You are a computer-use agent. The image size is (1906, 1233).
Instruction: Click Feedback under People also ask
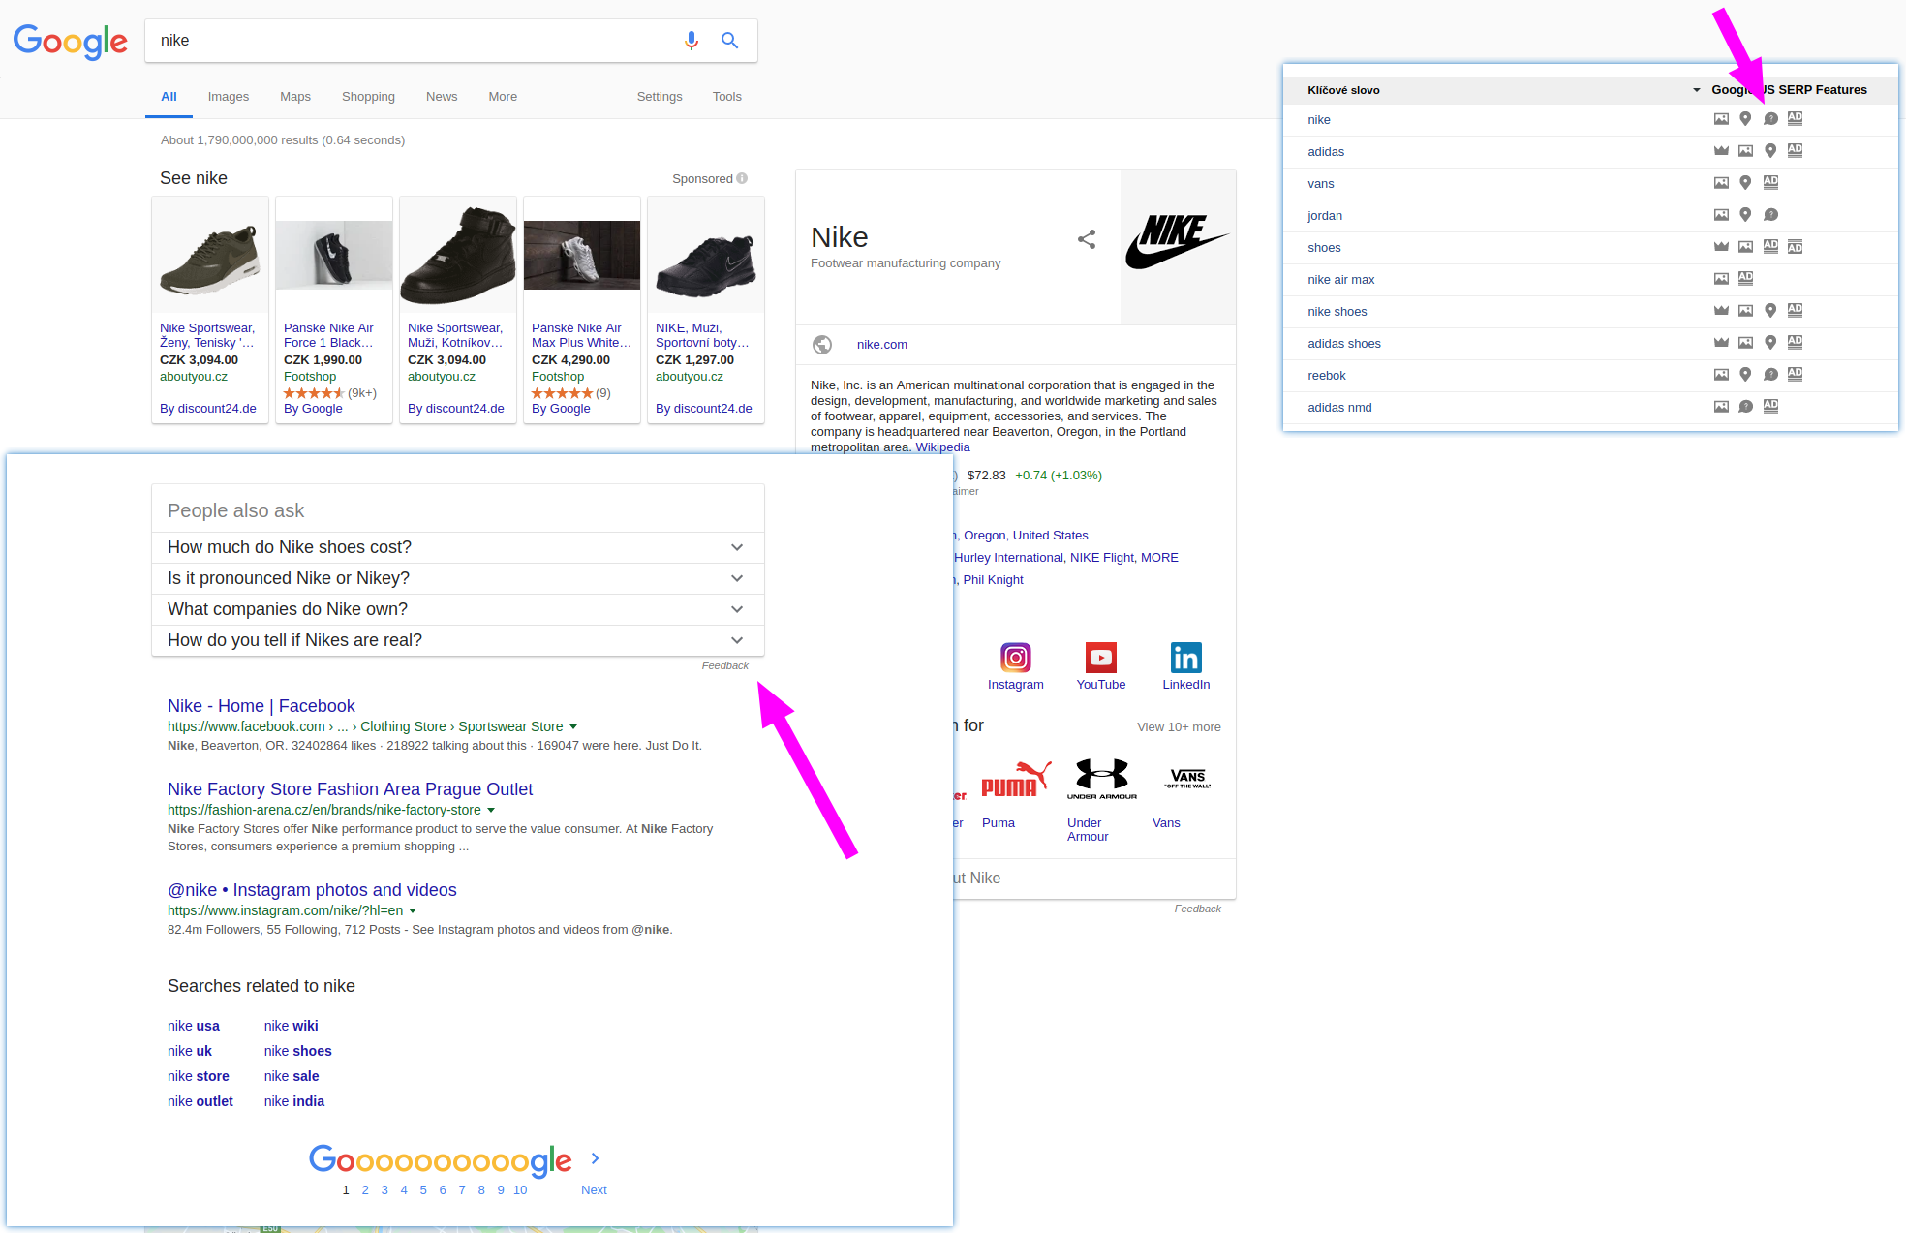pyautogui.click(x=725, y=665)
